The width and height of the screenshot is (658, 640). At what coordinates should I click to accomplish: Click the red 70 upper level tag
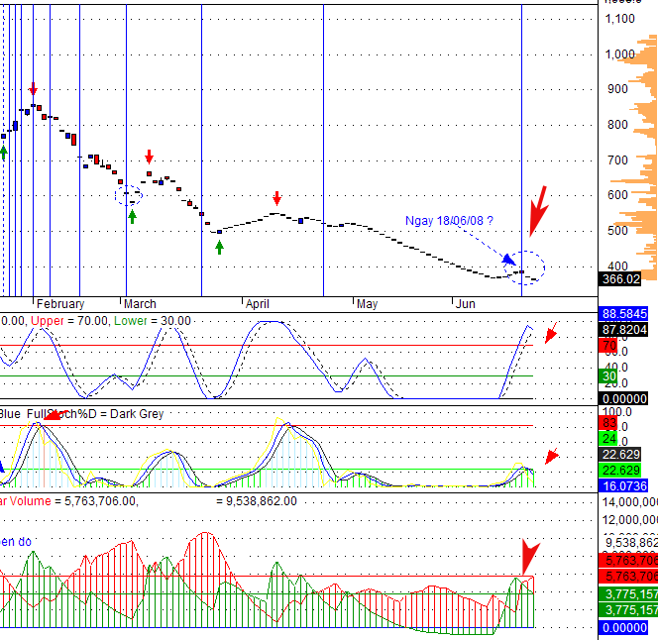coord(611,346)
